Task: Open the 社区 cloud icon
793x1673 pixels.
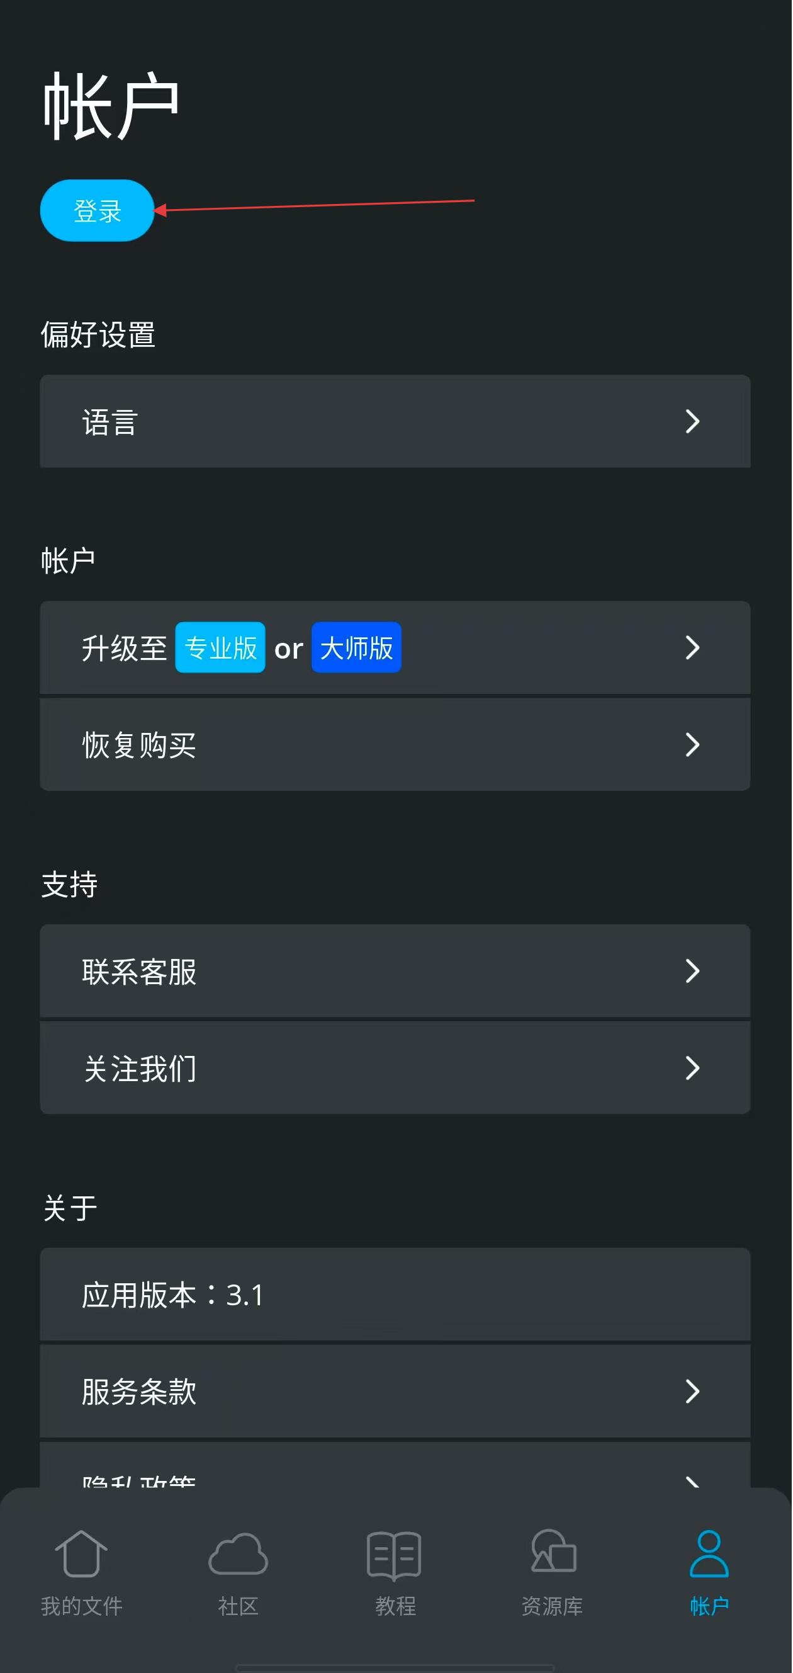Action: pos(238,1553)
